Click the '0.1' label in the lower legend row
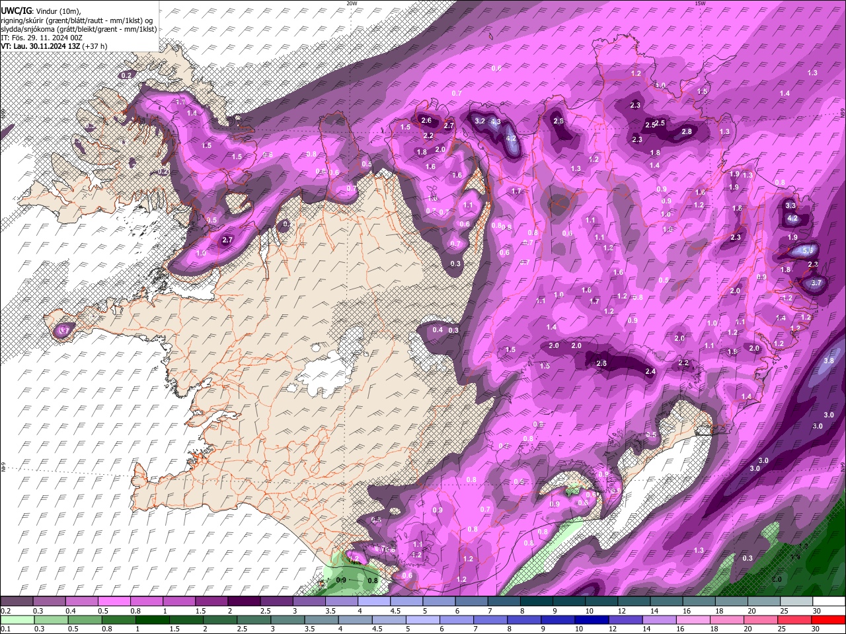The image size is (846, 634). pos(5,629)
